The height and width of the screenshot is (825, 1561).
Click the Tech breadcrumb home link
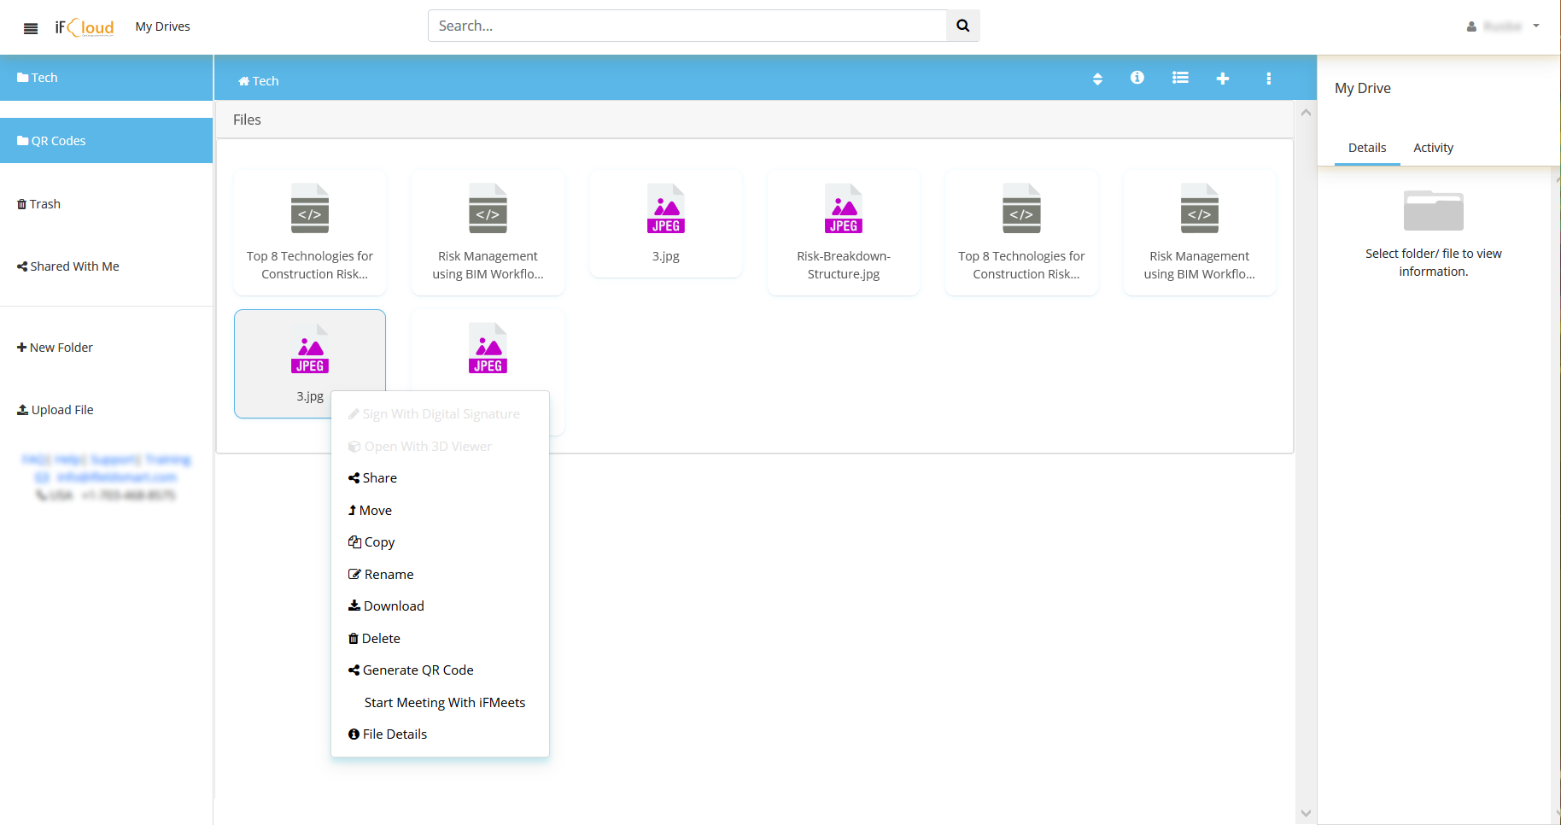pyautogui.click(x=259, y=81)
